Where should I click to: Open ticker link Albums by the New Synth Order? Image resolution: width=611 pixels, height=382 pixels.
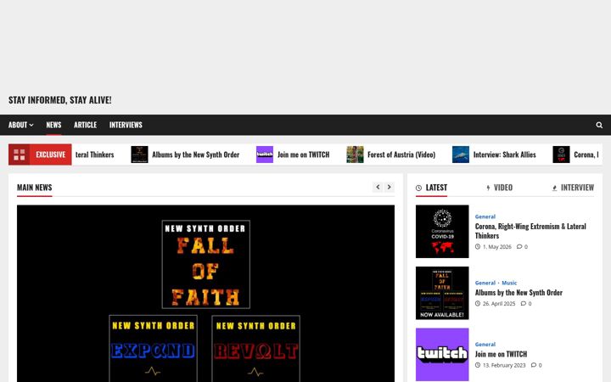[196, 154]
